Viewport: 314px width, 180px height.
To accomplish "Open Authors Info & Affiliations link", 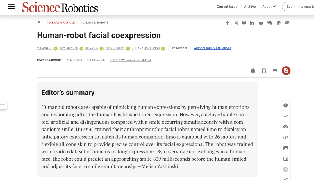I will [213, 48].
